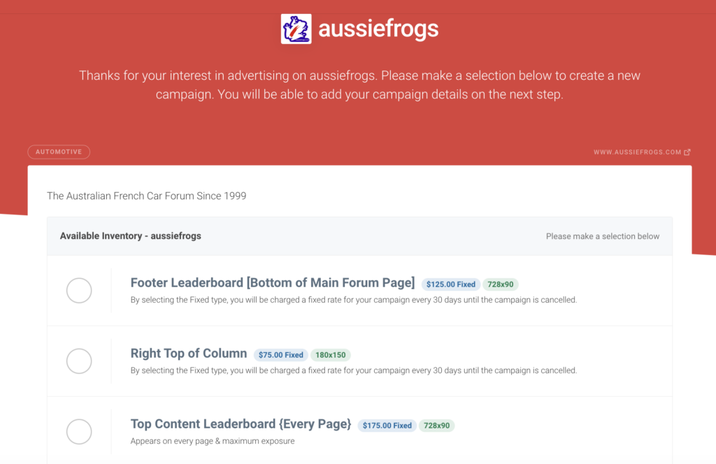This screenshot has width=716, height=464.
Task: Click the Footer Leaderboard title
Action: click(x=273, y=283)
